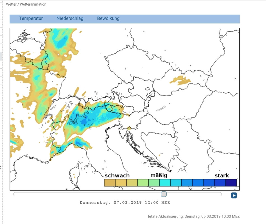
Task: Click the 'mäßig' legend label
Action: [159, 175]
